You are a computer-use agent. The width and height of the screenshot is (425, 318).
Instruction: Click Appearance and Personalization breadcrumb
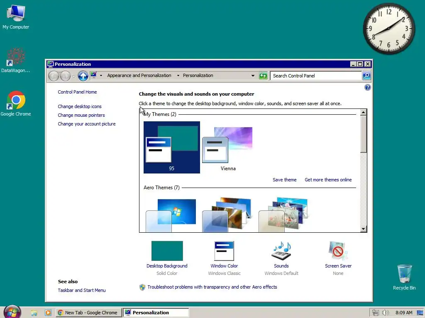coord(139,75)
